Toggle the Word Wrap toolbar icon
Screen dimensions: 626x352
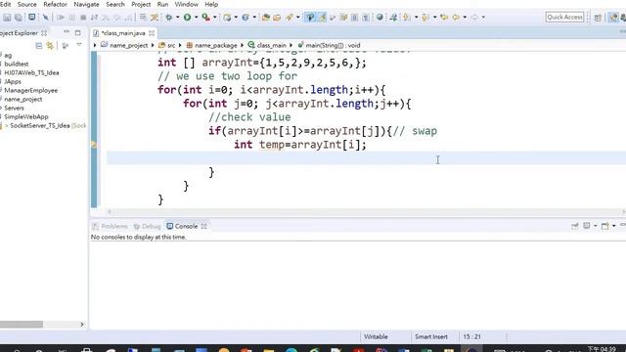tap(343, 18)
